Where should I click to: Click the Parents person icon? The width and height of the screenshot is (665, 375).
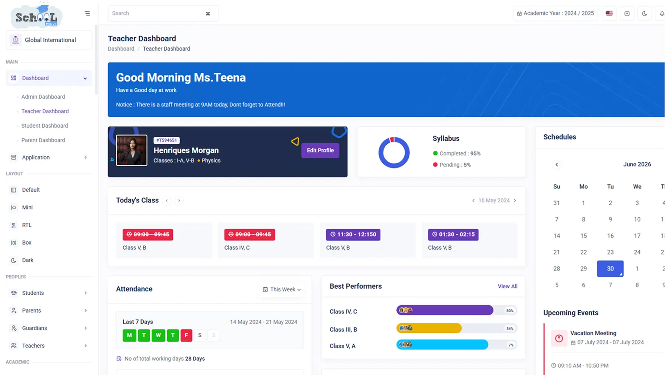coord(14,311)
